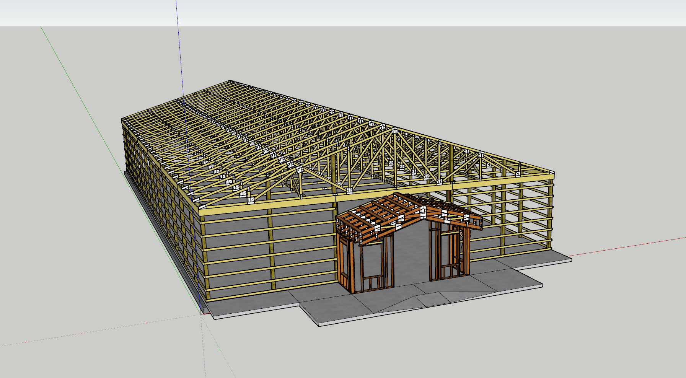Select the top header beam on front-left wall
This screenshot has height=378, width=686.
268,204
